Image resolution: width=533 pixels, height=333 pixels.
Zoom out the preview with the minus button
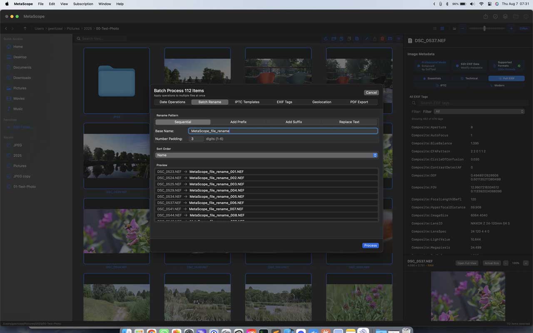click(x=506, y=263)
